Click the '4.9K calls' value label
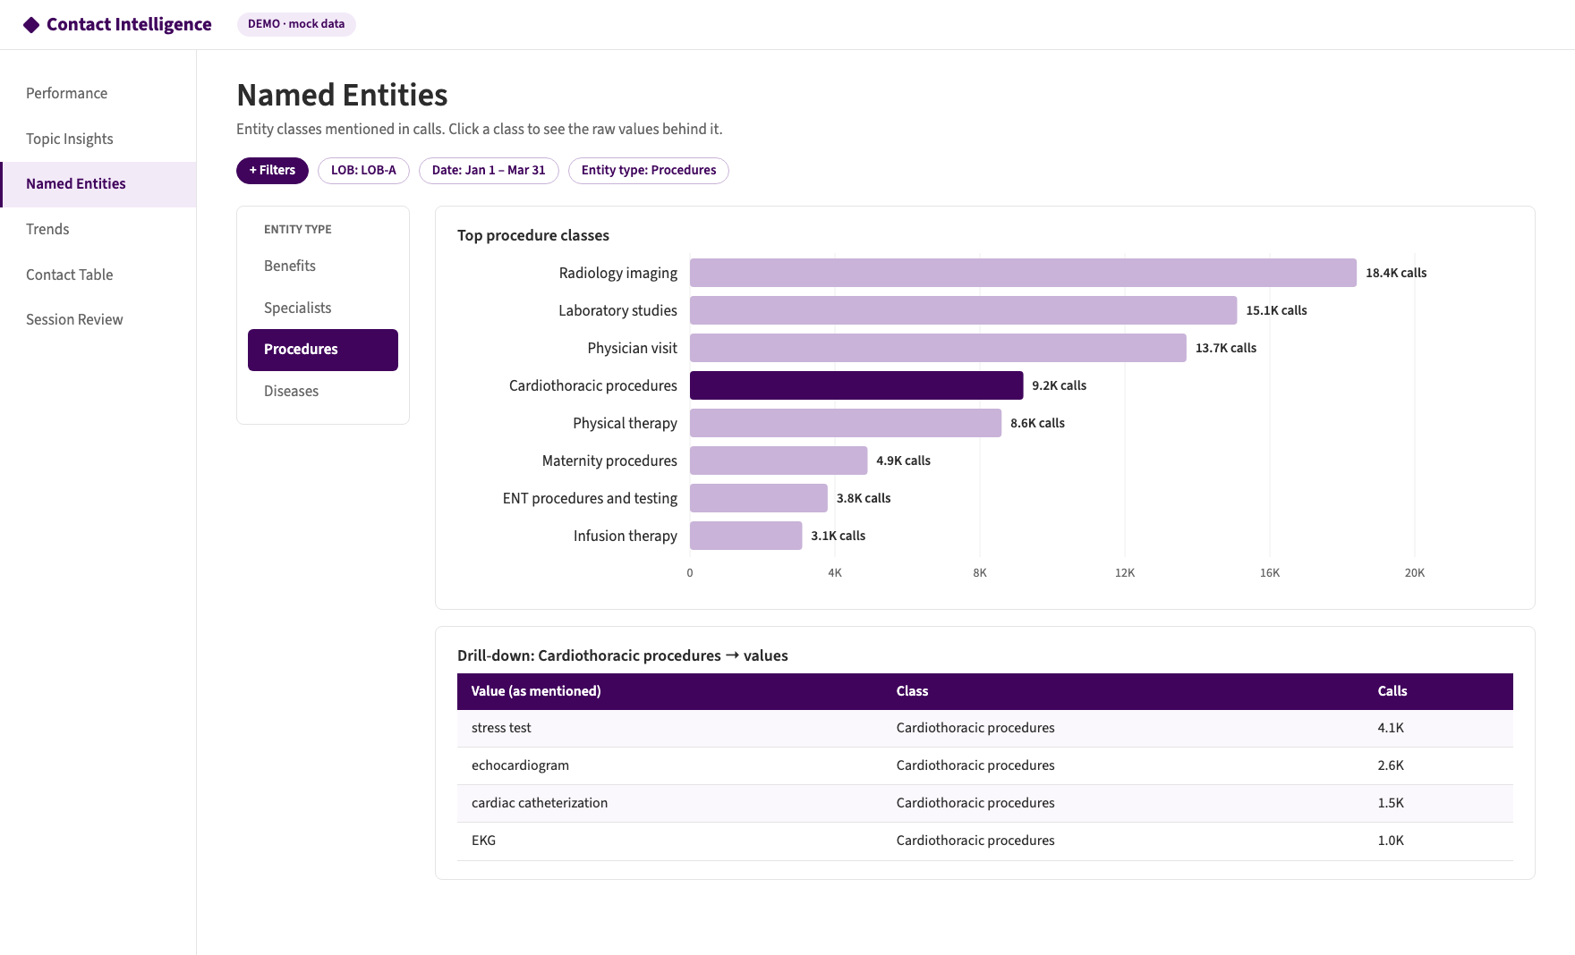 (903, 461)
